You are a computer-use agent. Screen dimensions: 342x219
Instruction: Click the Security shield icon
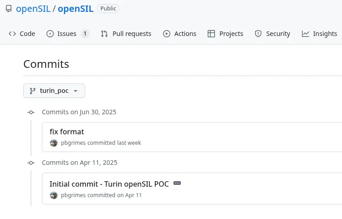(258, 34)
